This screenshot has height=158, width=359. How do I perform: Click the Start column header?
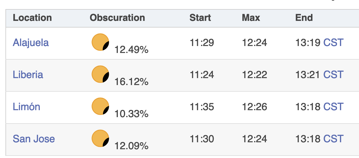[200, 18]
